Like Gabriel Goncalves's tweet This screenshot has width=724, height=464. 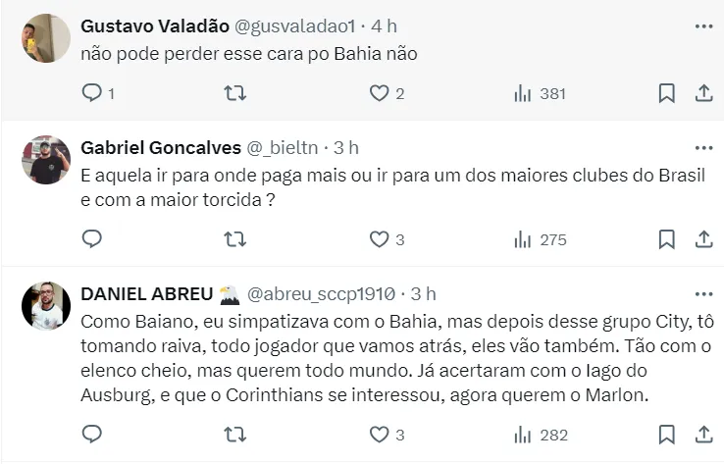pyautogui.click(x=380, y=239)
